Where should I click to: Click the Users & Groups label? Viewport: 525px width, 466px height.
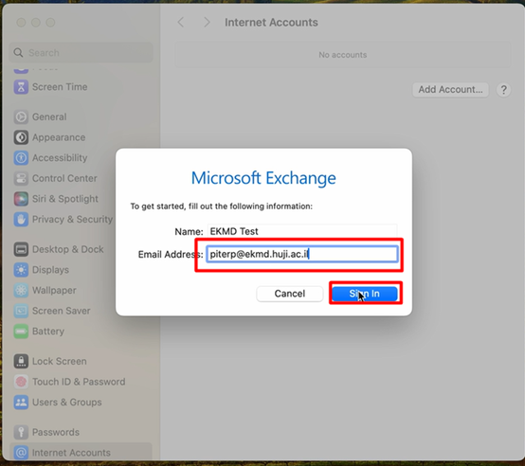tap(67, 403)
